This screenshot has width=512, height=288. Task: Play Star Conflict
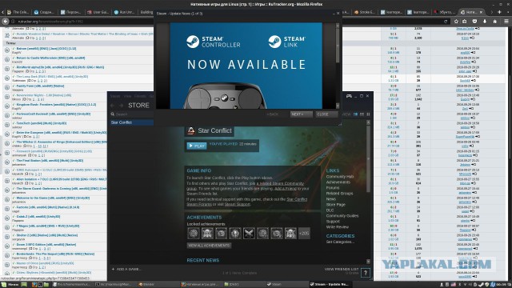197,146
